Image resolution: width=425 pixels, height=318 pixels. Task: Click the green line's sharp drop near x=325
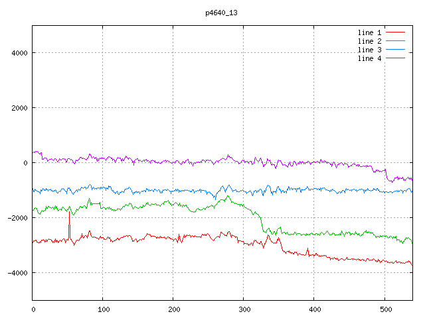coord(262,223)
